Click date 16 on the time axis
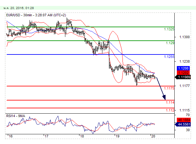 click(11, 136)
